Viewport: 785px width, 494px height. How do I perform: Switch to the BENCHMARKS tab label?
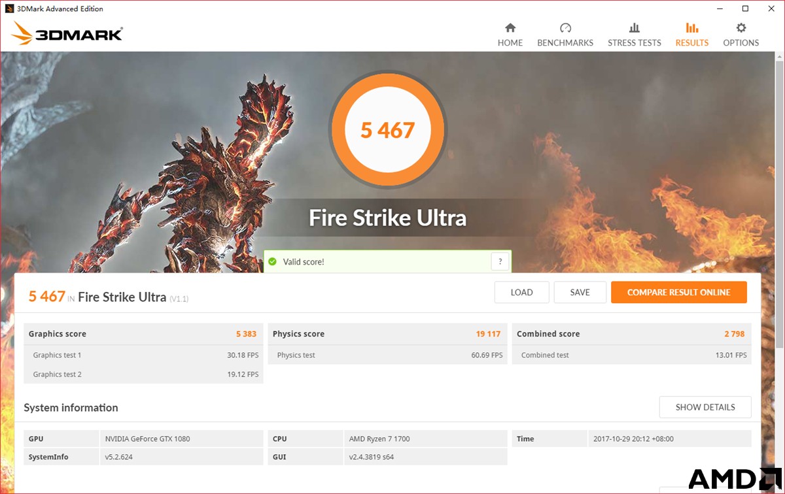coord(565,43)
